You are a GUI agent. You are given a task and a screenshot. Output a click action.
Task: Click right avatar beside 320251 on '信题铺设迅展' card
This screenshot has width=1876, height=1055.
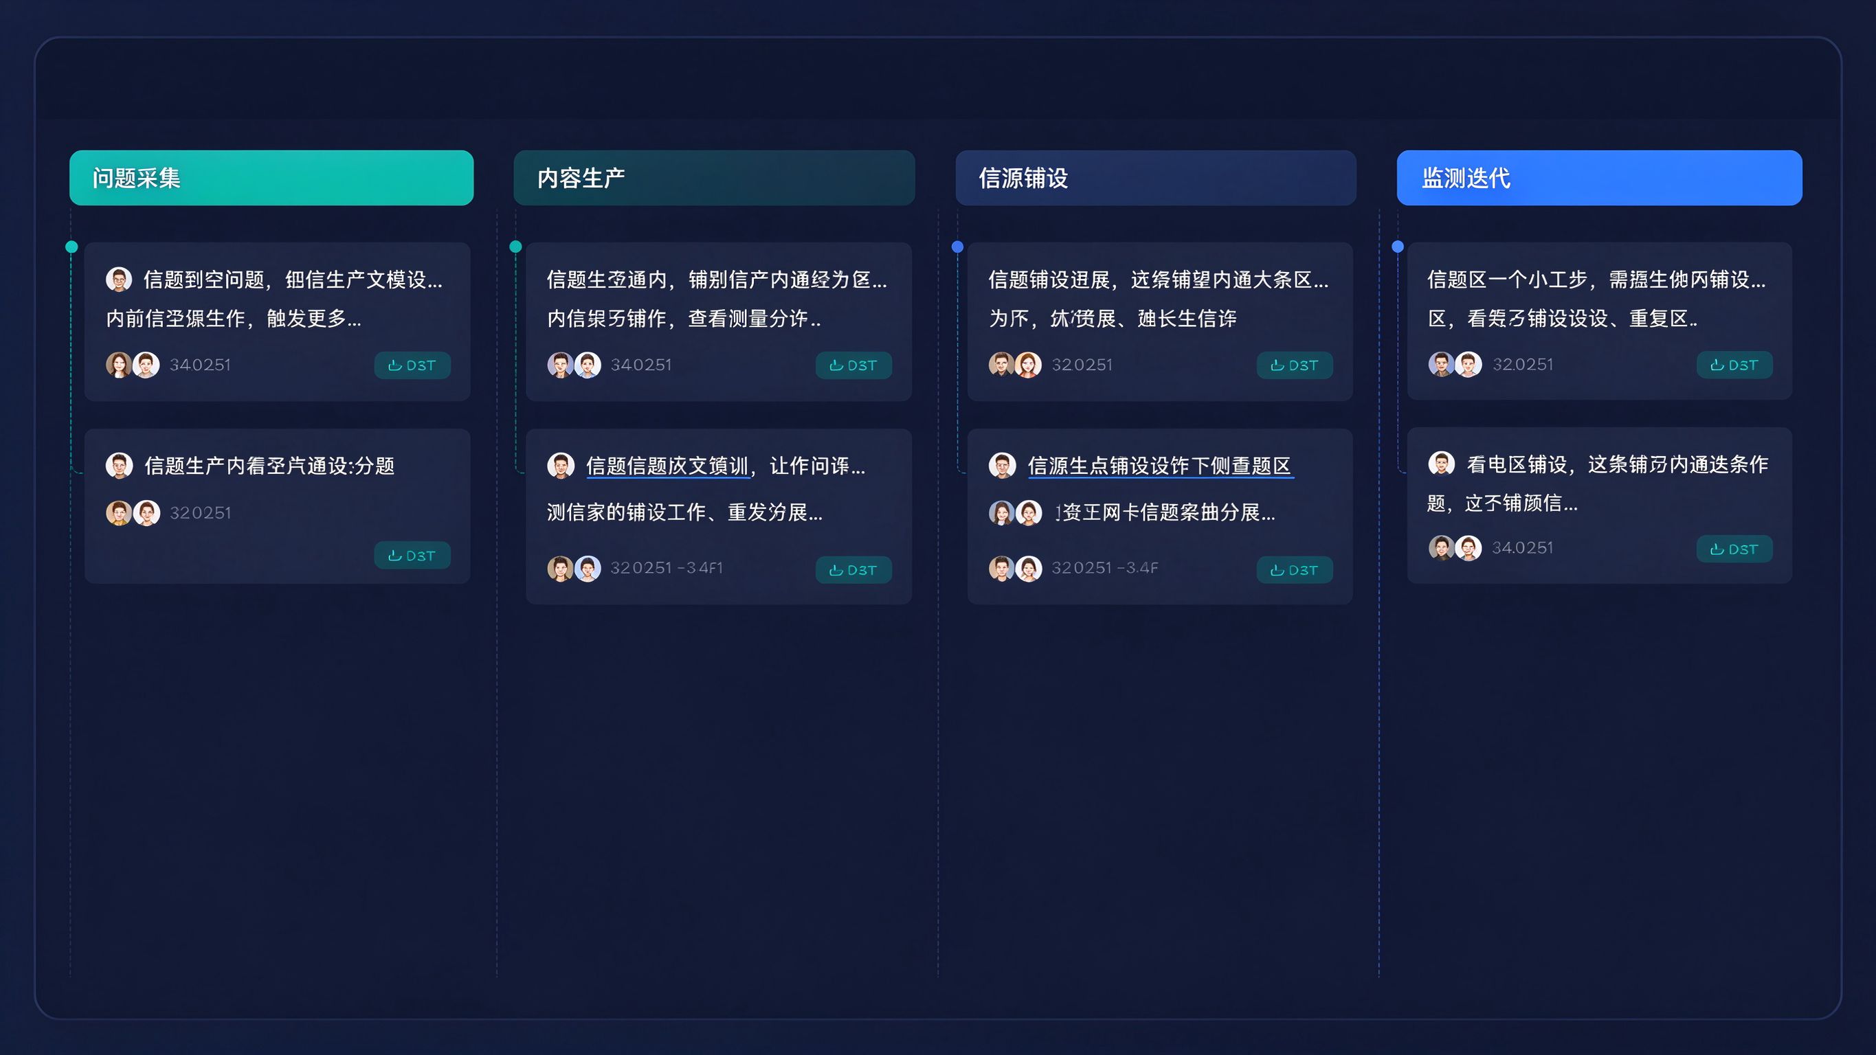[x=1028, y=365]
